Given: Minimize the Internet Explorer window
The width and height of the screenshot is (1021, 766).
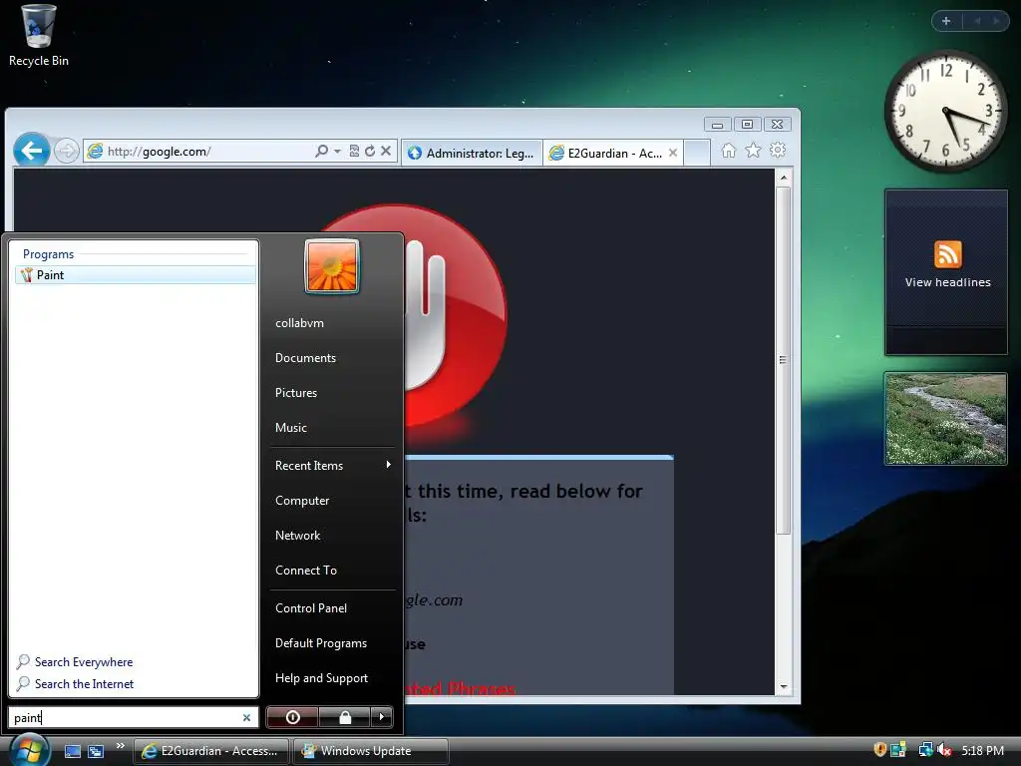Looking at the screenshot, I should pos(717,125).
